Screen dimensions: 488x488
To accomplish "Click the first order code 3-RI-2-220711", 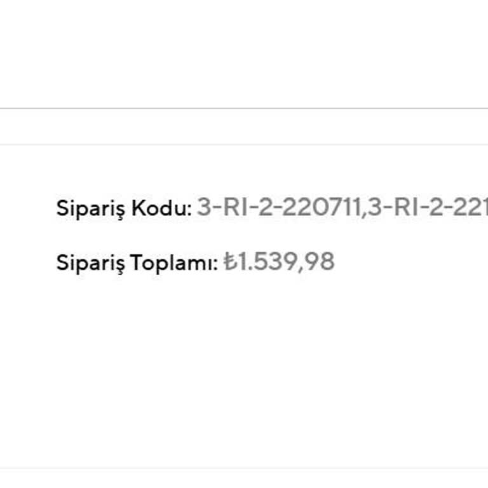I will (x=279, y=208).
